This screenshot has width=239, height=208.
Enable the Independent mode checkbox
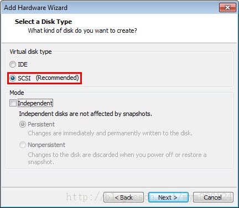coord(13,103)
